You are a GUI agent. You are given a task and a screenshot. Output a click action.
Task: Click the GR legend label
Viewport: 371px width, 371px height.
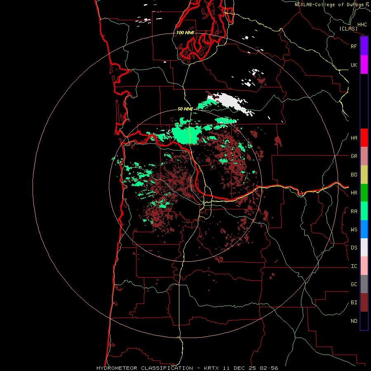pos(354,156)
